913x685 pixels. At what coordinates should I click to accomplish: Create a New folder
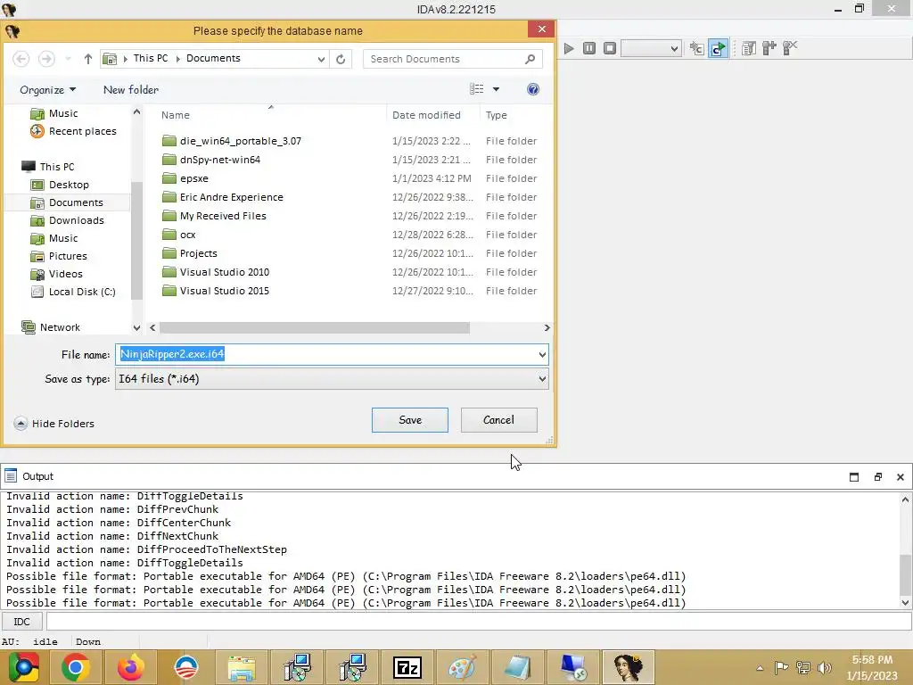tap(131, 90)
